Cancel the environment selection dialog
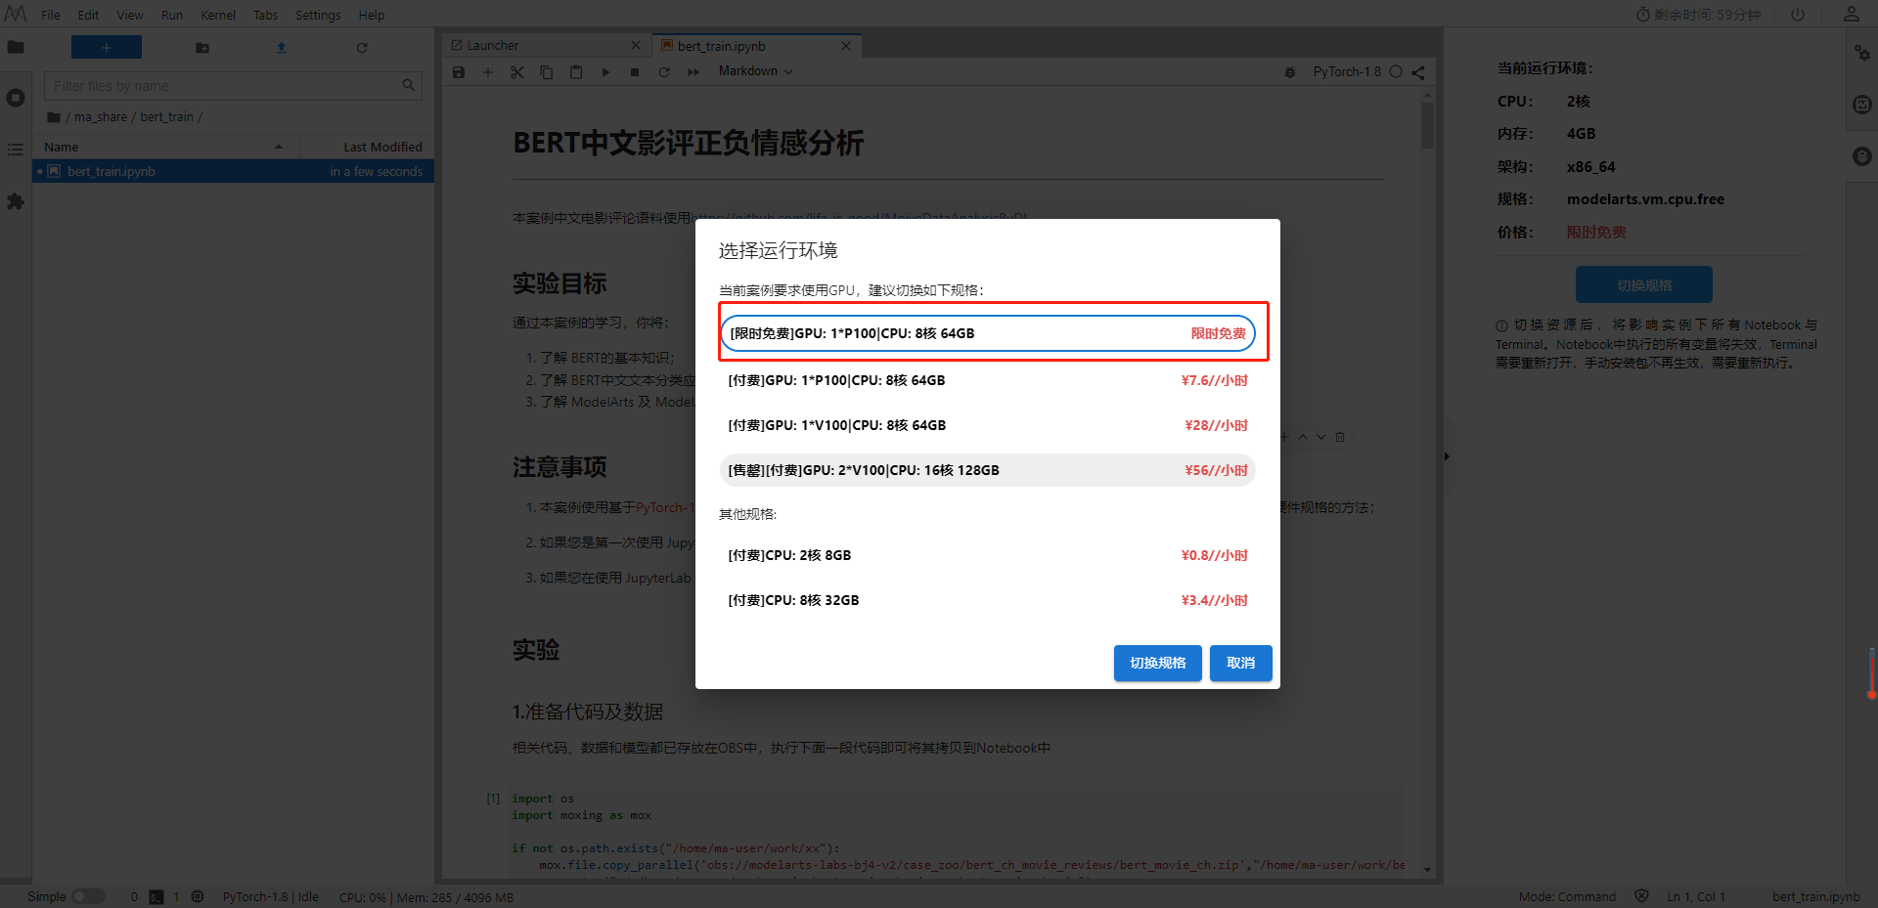The height and width of the screenshot is (908, 1878). (1240, 663)
